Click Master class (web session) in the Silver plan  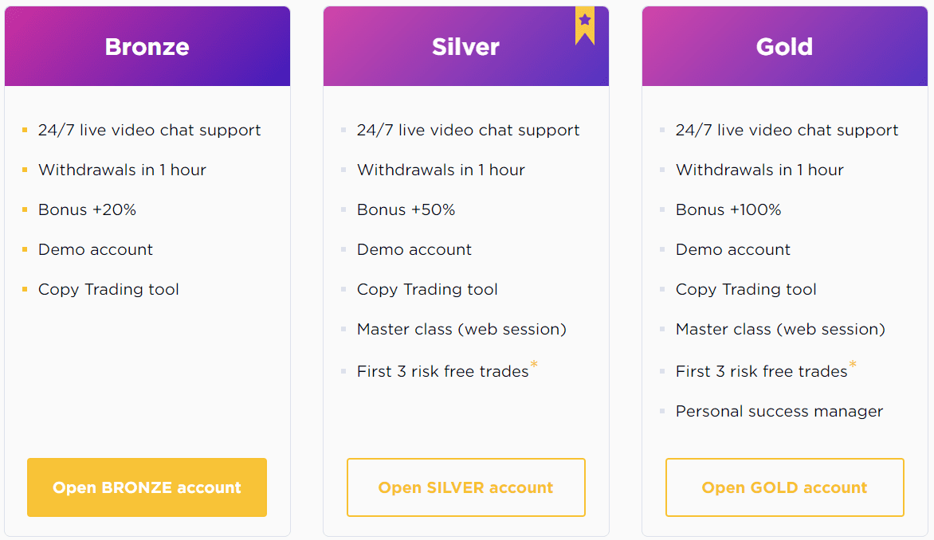tap(461, 329)
